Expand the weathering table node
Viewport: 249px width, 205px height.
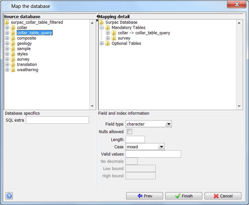tap(7, 70)
